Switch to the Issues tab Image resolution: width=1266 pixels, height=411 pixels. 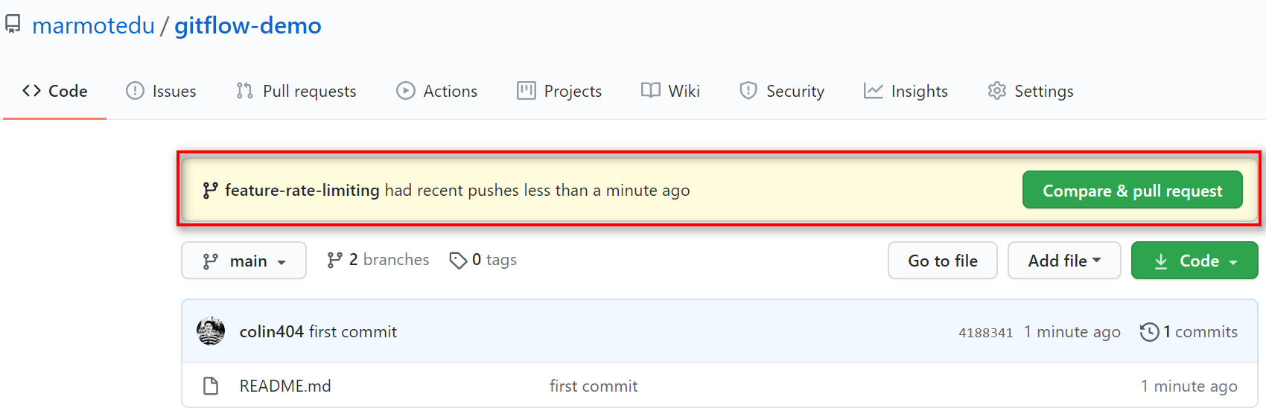point(161,91)
